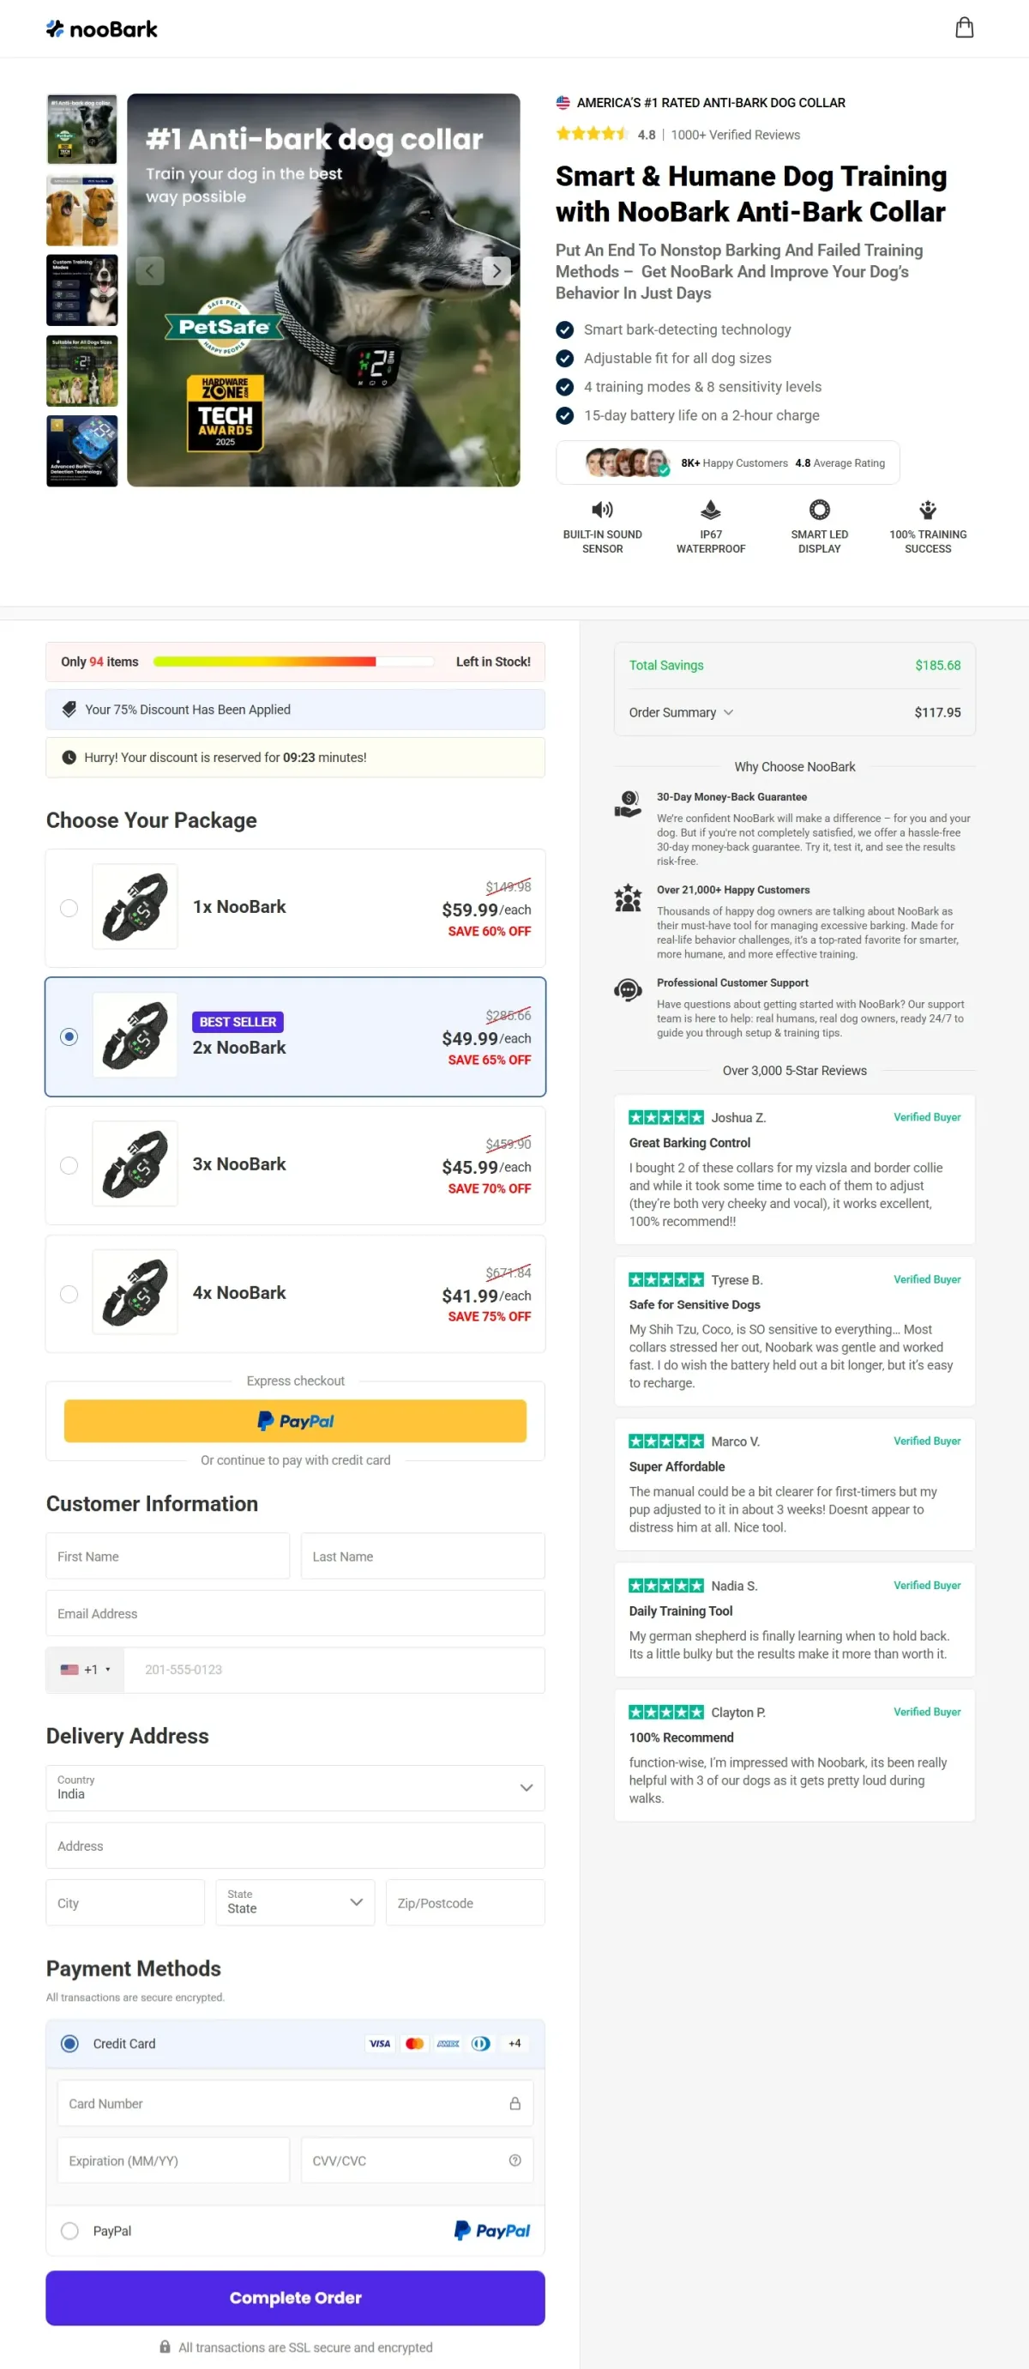Click the CVV question mark help icon
The height and width of the screenshot is (2369, 1029).
[514, 2161]
